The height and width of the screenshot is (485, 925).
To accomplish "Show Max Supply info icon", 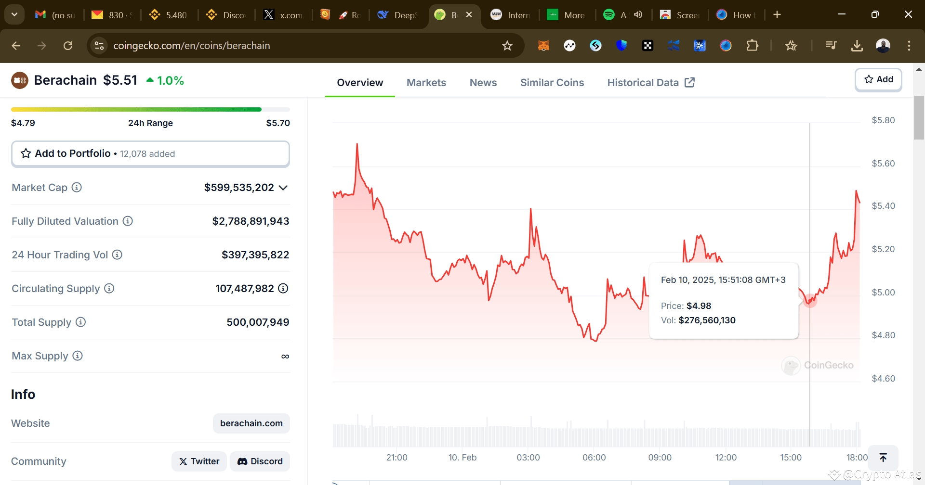I will coord(78,356).
